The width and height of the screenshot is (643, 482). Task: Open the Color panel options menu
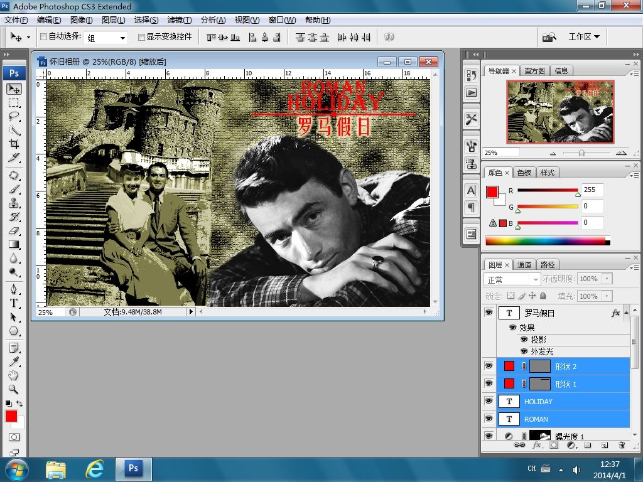point(634,175)
